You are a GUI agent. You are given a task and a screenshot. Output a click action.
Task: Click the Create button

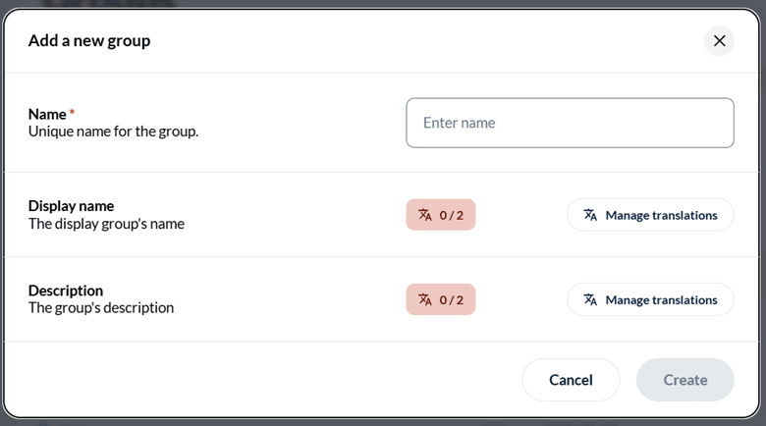tap(684, 380)
